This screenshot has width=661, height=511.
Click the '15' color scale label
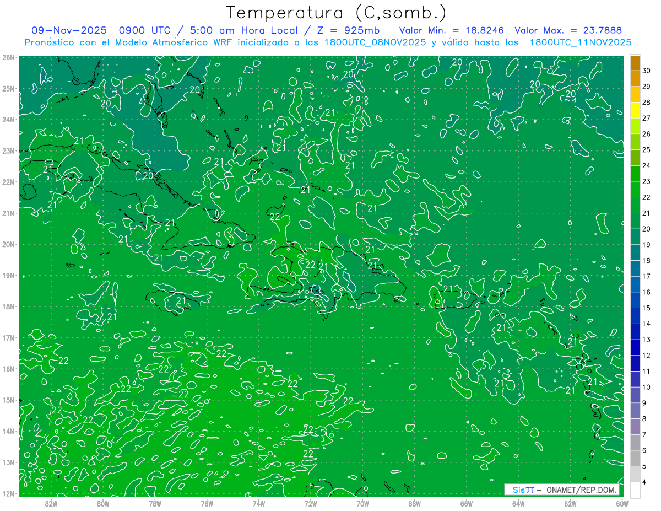click(x=647, y=308)
